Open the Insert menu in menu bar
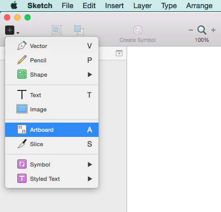The height and width of the screenshot is (212, 221). pos(114,6)
